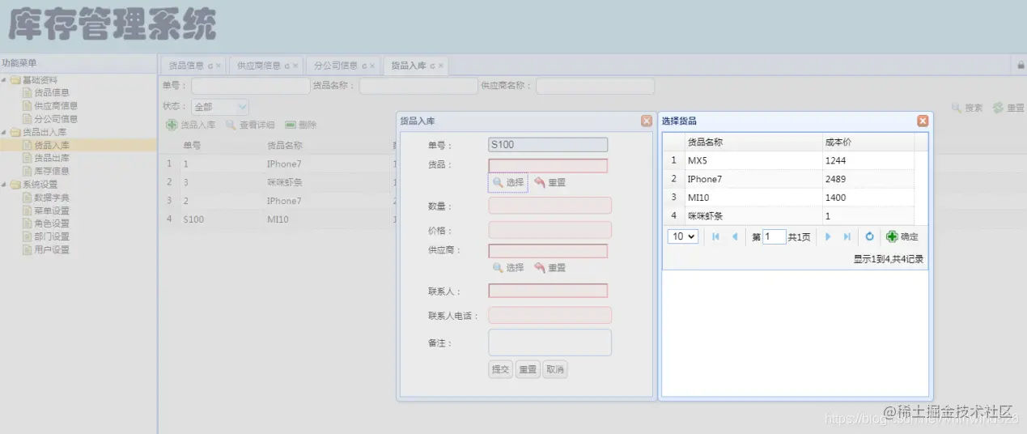Go to previous page in 选择货品 pager
The image size is (1027, 434).
735,236
